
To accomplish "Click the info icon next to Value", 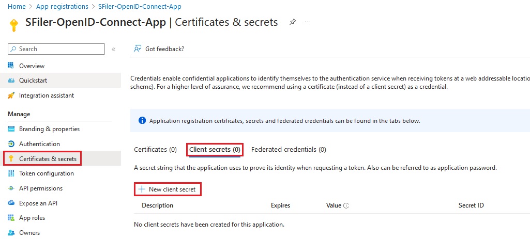I will [x=346, y=205].
